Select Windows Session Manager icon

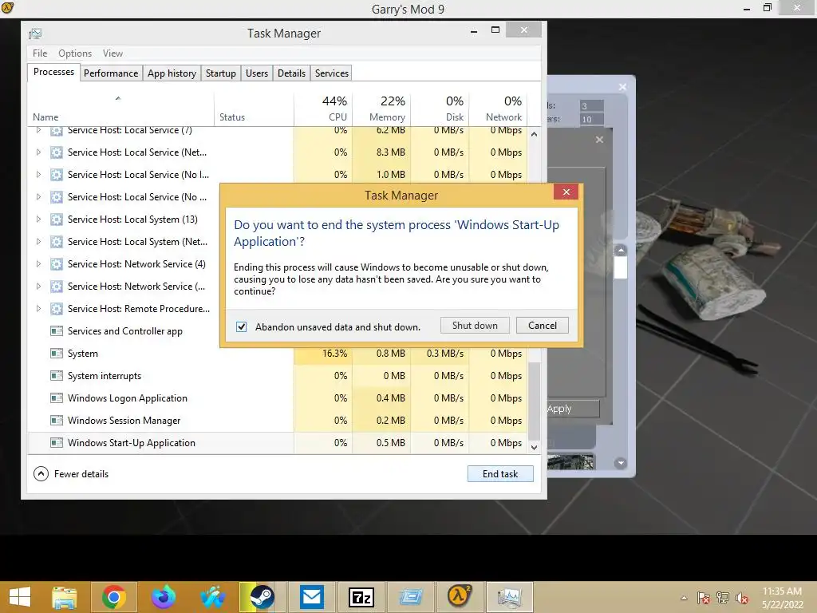click(57, 420)
